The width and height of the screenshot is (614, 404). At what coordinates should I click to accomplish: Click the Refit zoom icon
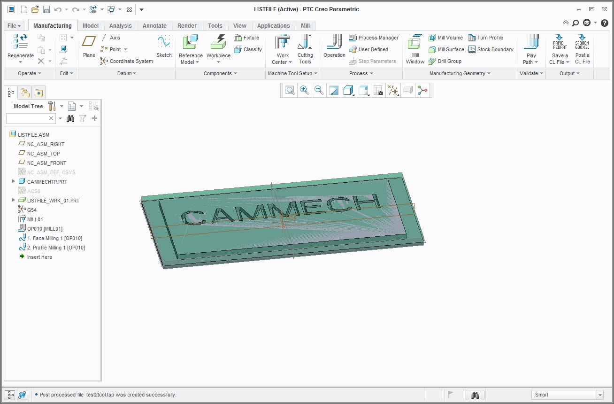click(290, 90)
